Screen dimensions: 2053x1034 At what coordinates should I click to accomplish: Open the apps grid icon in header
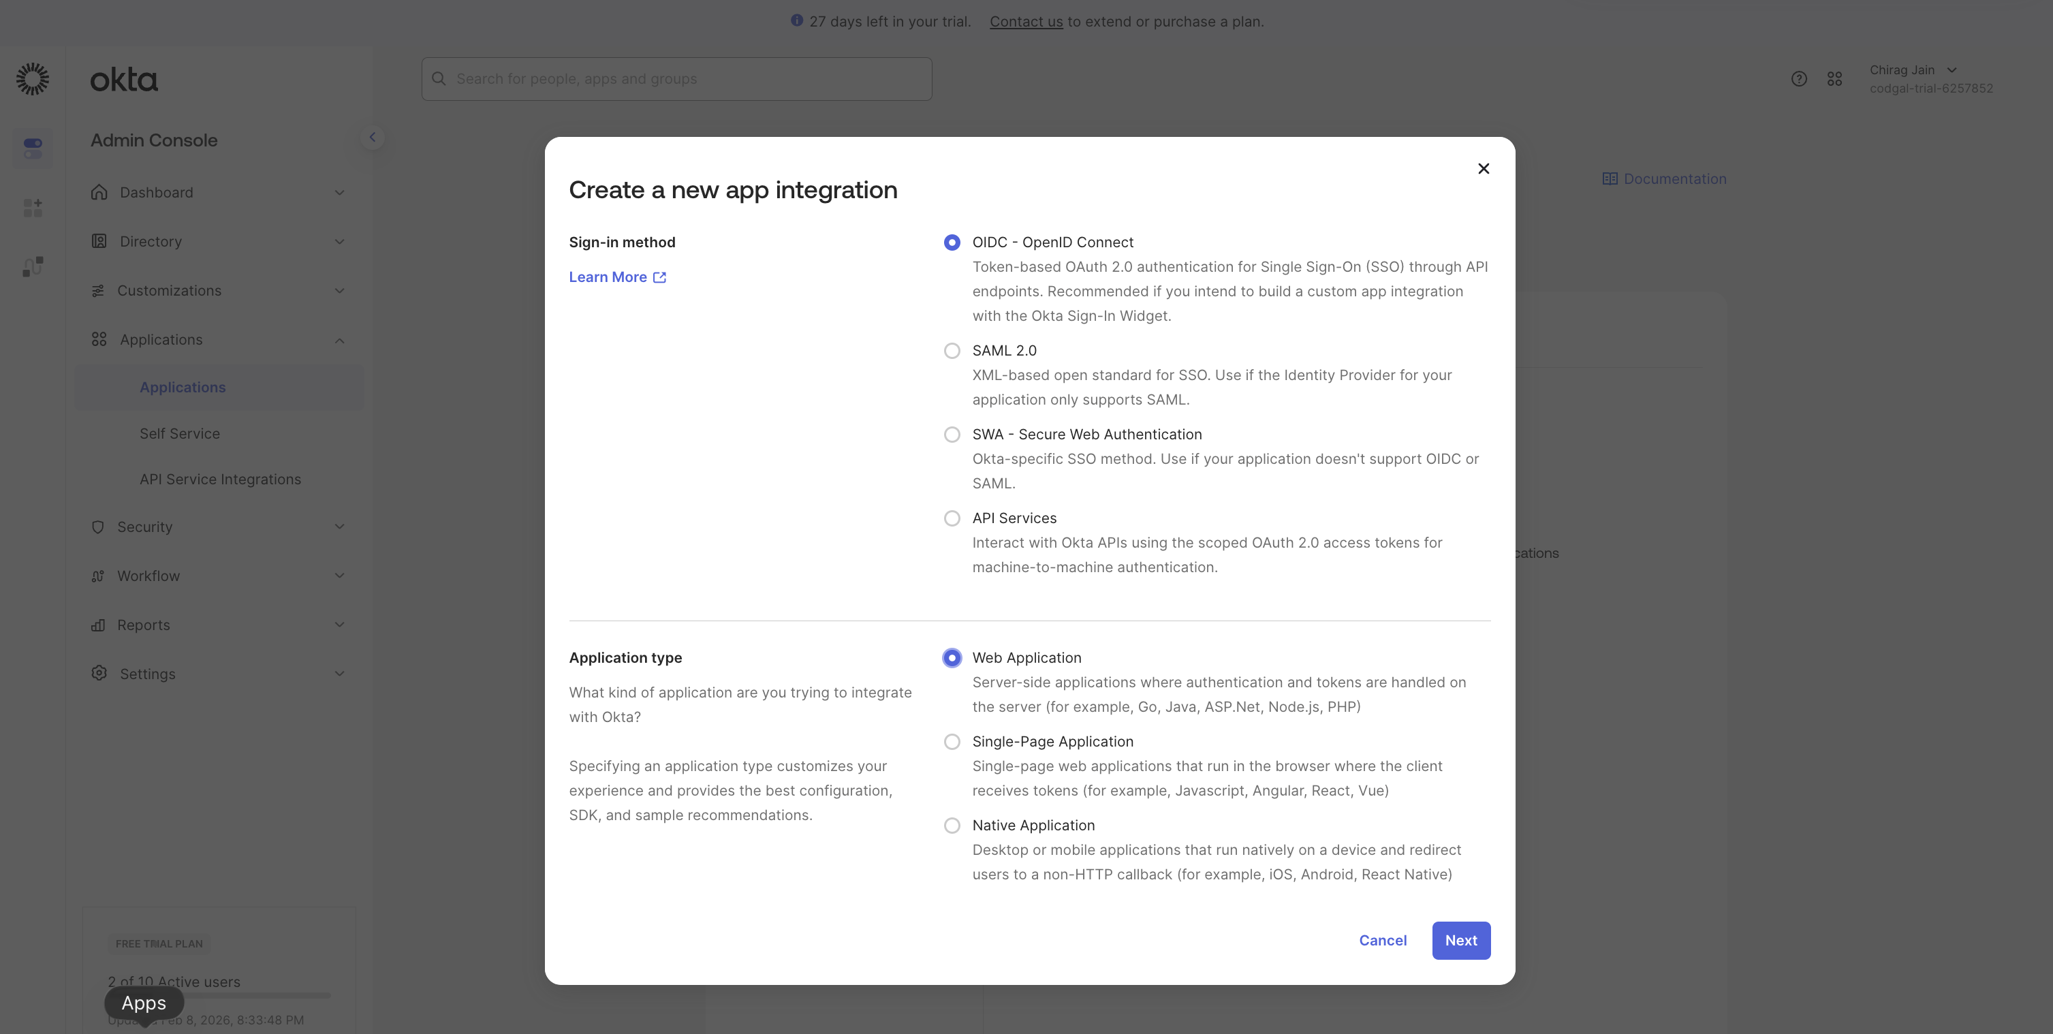(x=1834, y=79)
